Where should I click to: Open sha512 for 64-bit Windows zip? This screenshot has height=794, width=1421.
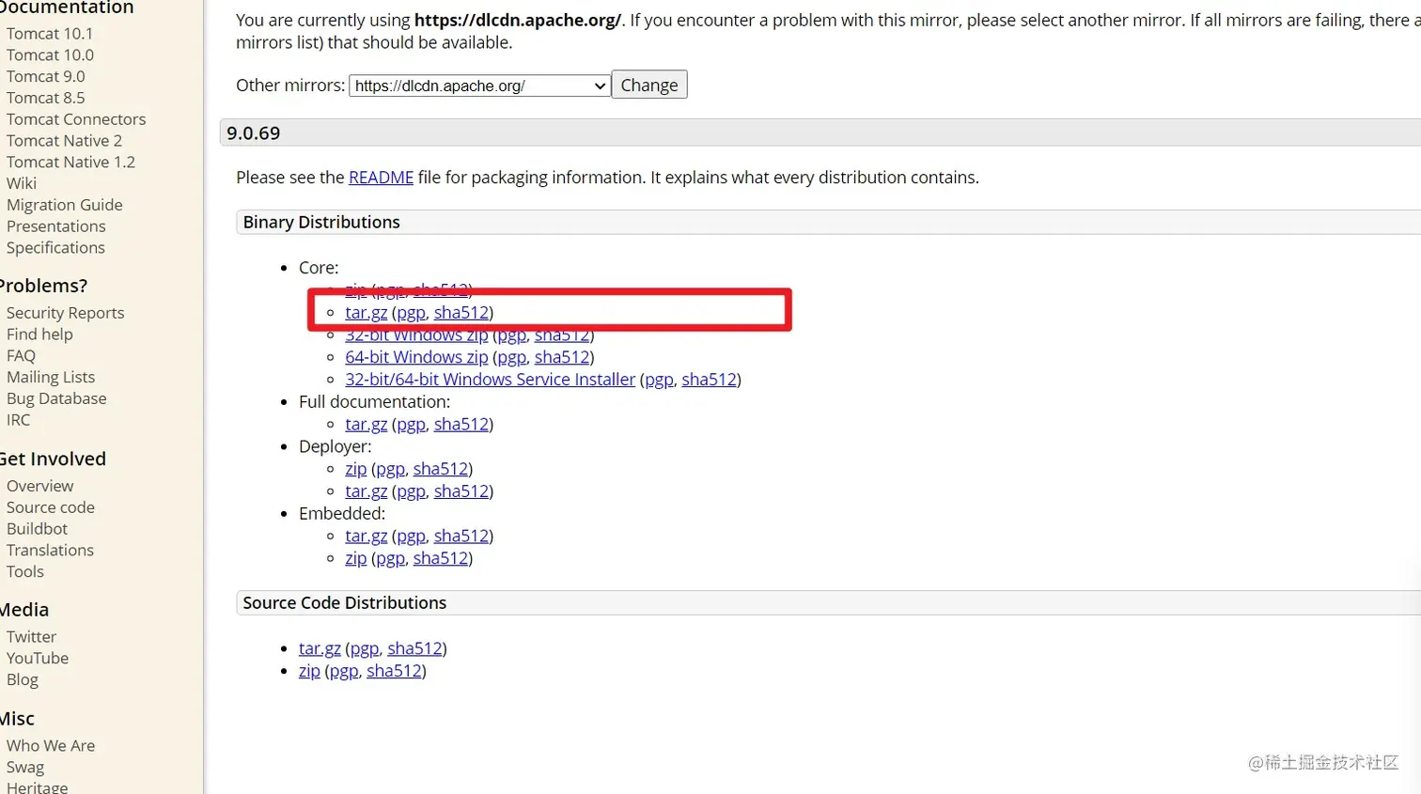coord(562,357)
